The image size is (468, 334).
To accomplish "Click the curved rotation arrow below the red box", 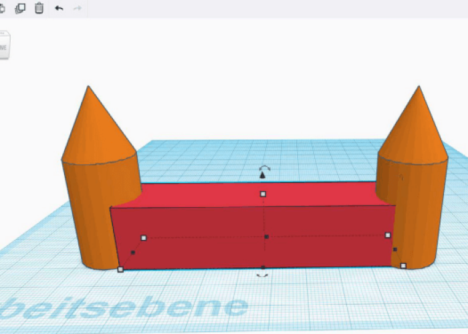I will (x=262, y=276).
